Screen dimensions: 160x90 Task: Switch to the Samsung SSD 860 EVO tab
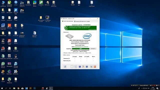[82, 21]
